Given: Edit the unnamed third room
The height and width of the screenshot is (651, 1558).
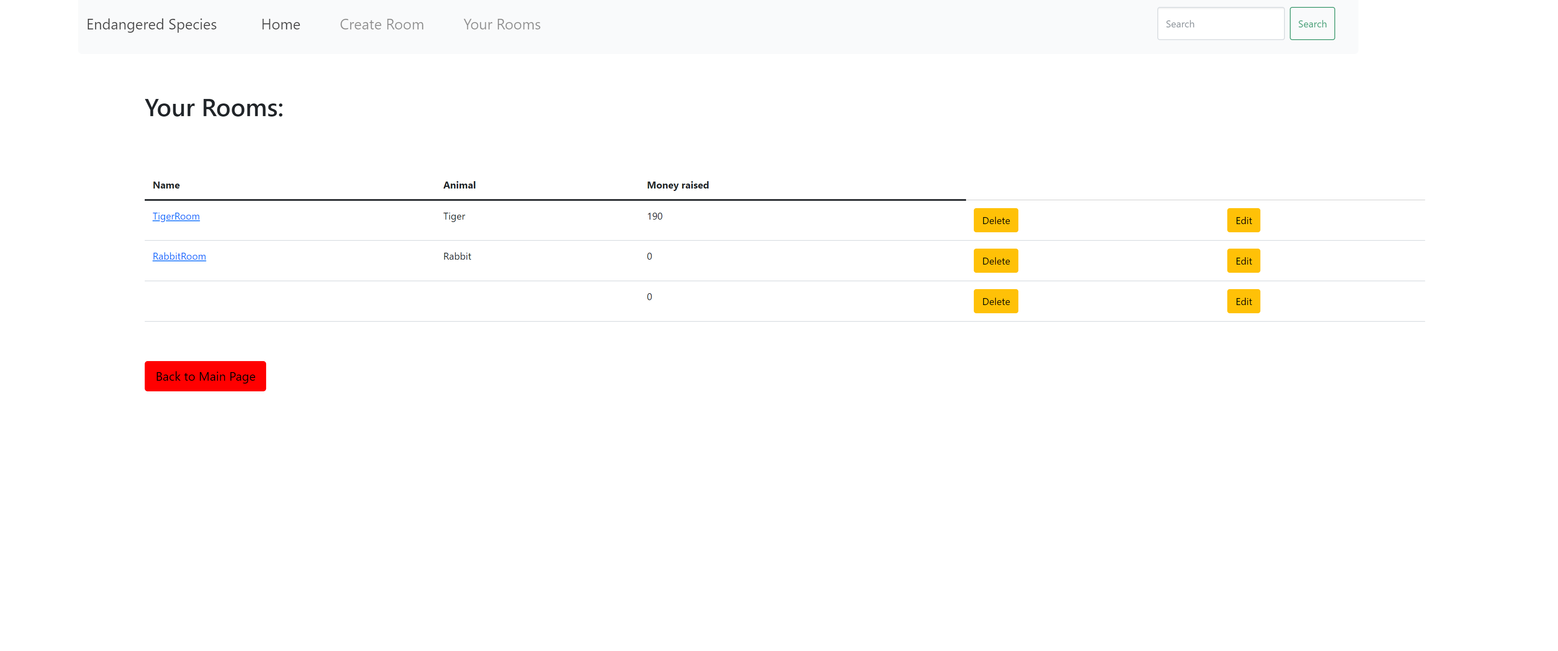Looking at the screenshot, I should click(1243, 301).
